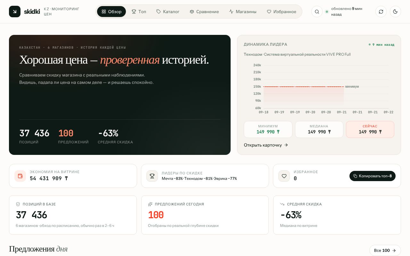
Task: Click the 'Отобраны по реальной глубине скидки' caption
Action: coord(183,226)
